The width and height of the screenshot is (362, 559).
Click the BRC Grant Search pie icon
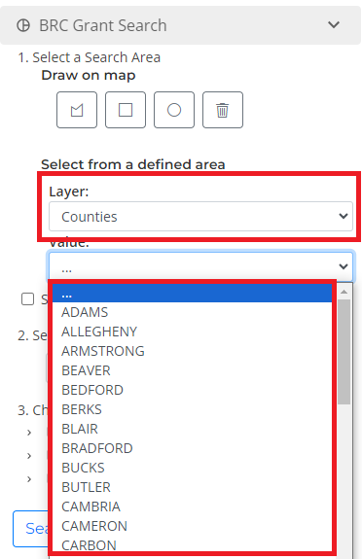tap(23, 25)
